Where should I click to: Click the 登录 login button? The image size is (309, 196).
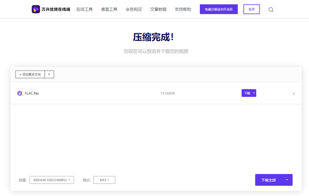(251, 9)
